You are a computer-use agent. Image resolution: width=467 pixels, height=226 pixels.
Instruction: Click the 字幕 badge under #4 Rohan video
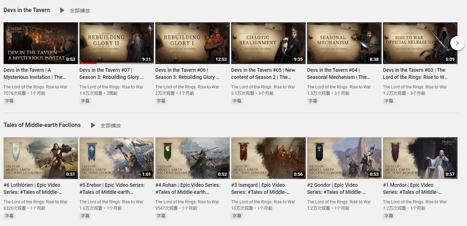pyautogui.click(x=161, y=216)
